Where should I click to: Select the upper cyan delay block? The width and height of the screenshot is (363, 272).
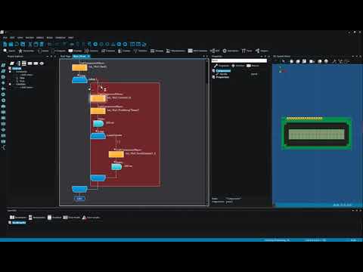[x=98, y=124]
